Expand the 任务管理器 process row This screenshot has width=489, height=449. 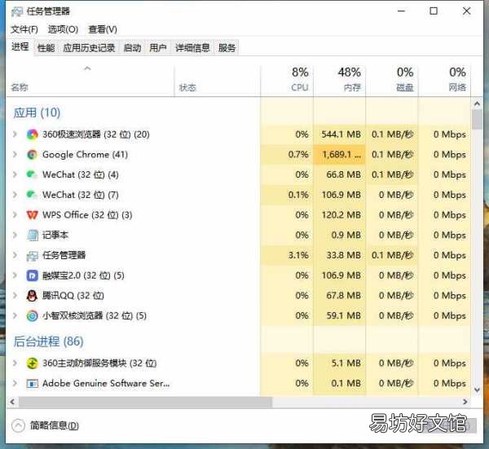(15, 255)
